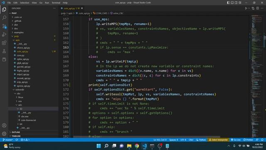This screenshot has width=266, height=150.
Task: Click the synchronize changes icon in status bar
Action: [x=17, y=140]
